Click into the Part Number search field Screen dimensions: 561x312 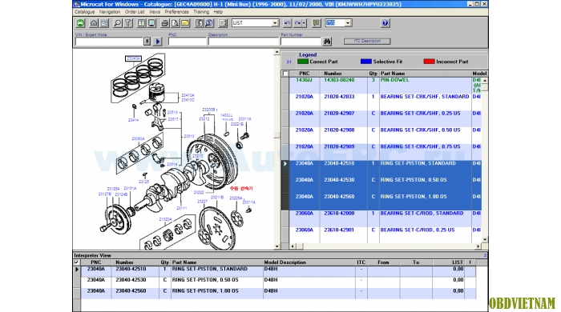301,42
